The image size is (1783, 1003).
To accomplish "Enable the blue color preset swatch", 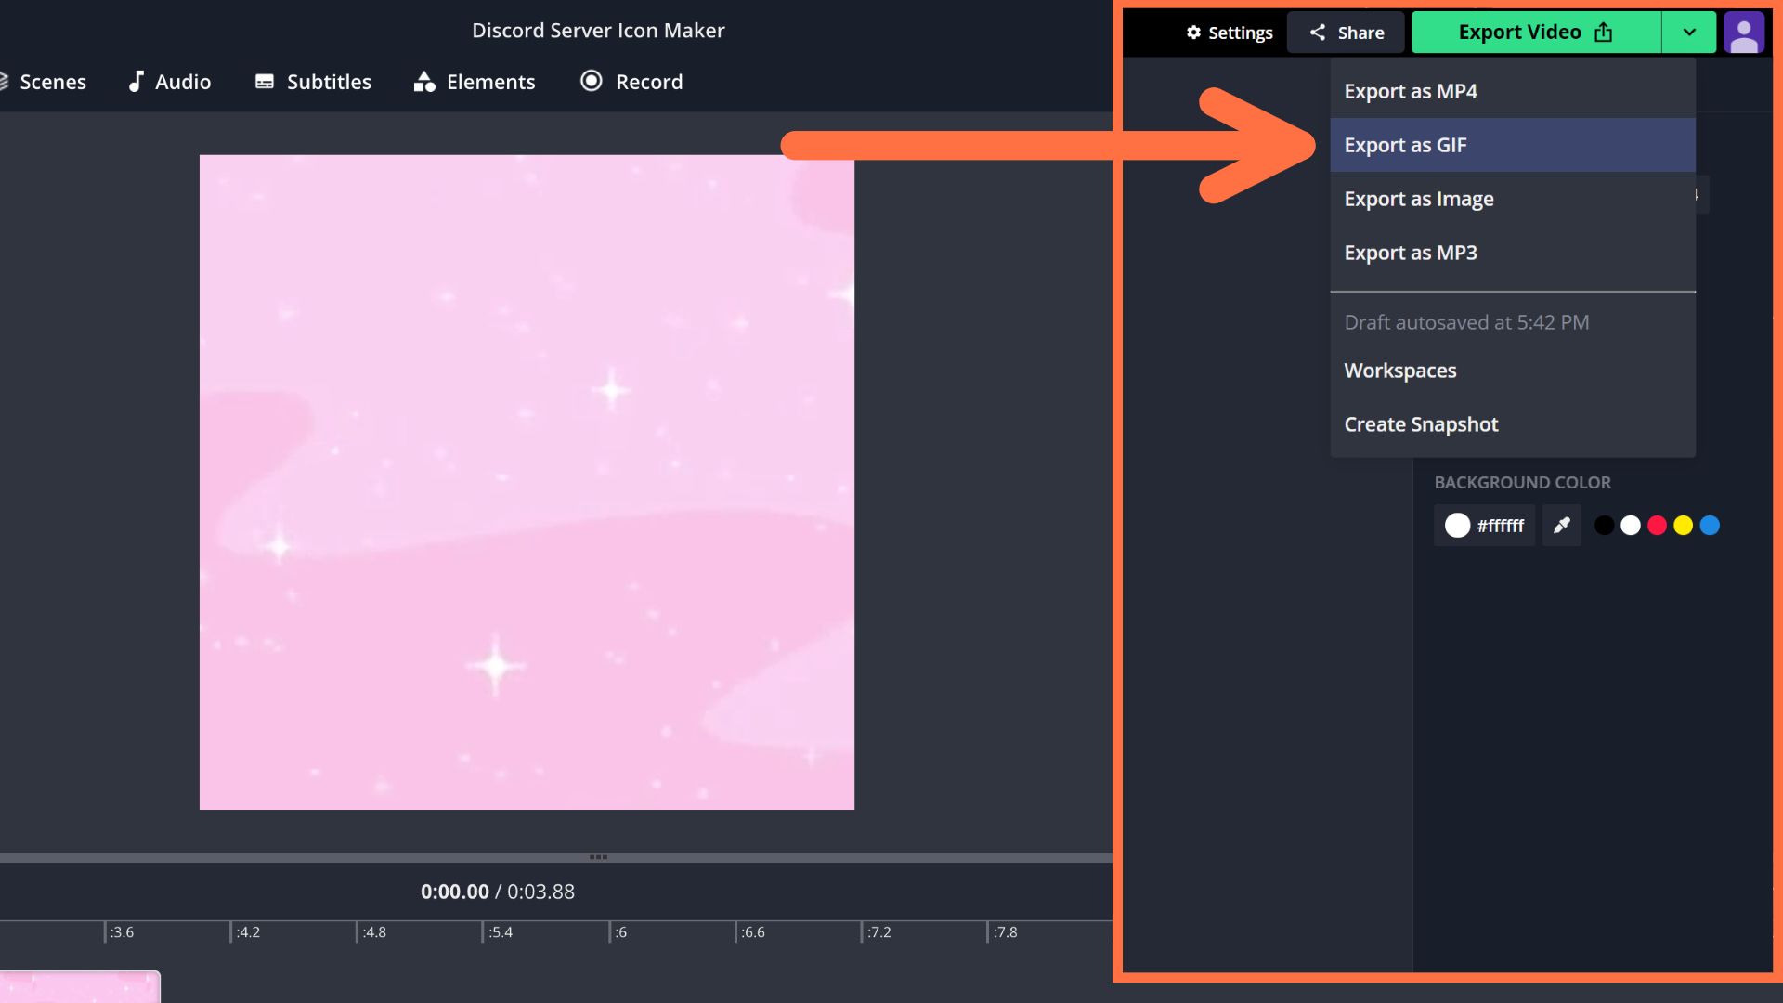I will [1710, 526].
